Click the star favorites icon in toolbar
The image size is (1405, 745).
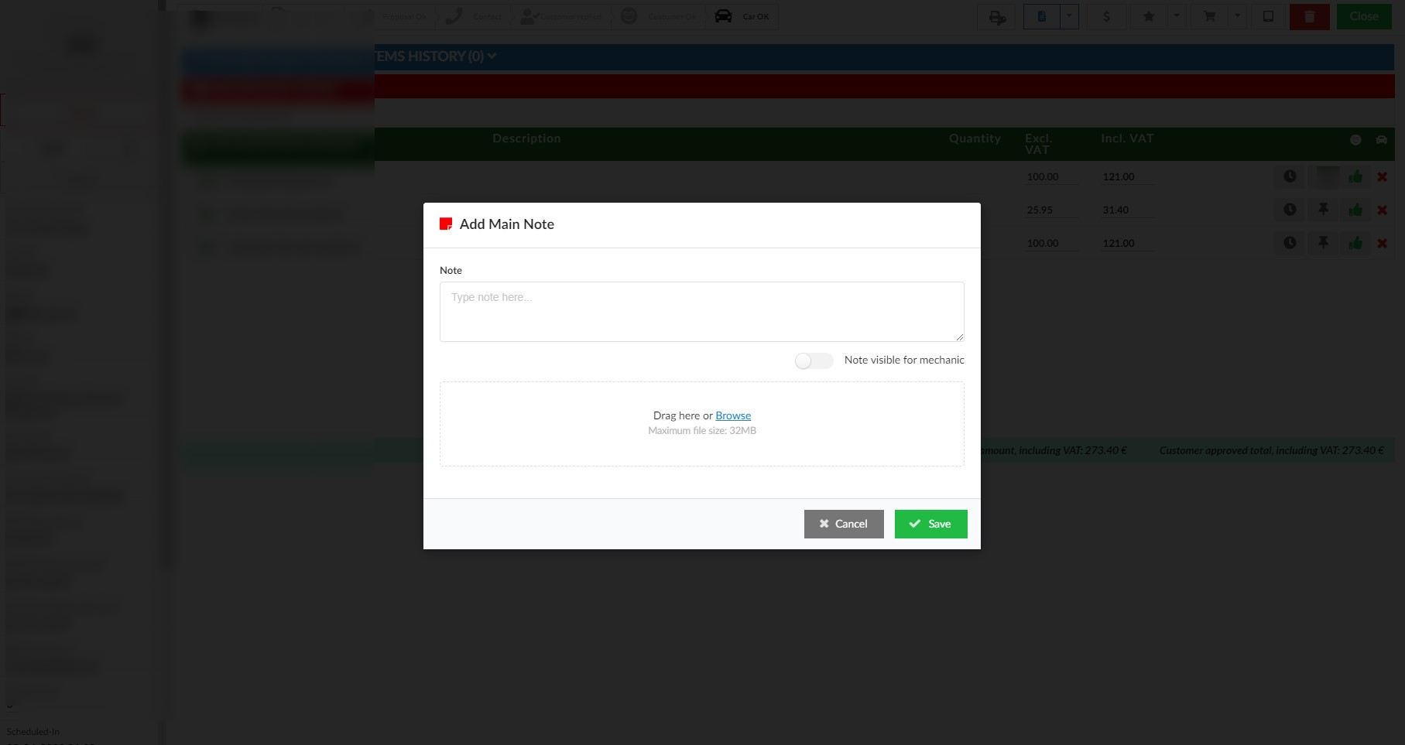click(x=1149, y=16)
